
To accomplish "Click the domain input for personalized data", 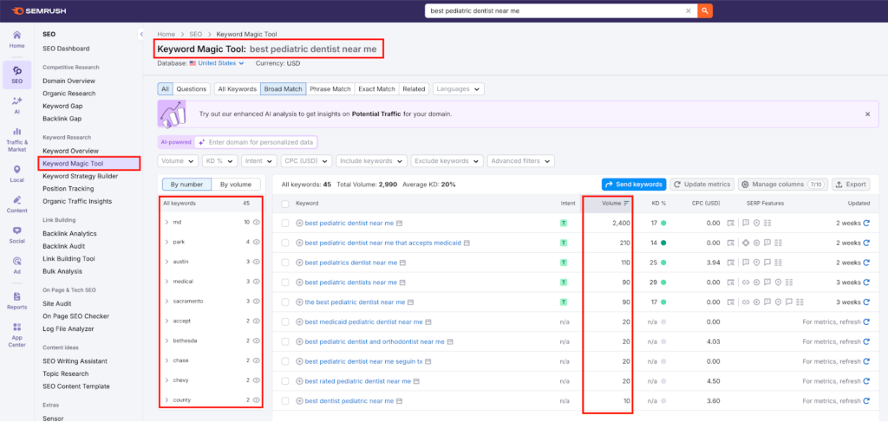I will [256, 142].
